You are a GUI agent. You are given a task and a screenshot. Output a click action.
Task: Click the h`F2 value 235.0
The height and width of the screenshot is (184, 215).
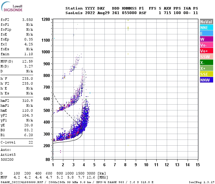click(27, 83)
